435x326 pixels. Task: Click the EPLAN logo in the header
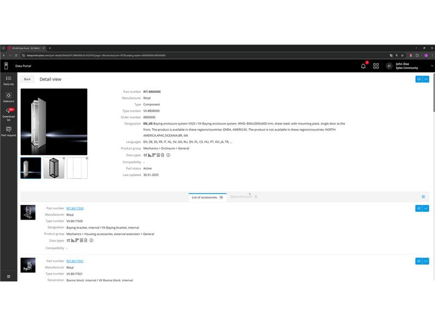coord(6,66)
